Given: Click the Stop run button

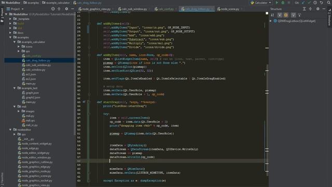Looking at the screenshot, I should [x=288, y=3].
